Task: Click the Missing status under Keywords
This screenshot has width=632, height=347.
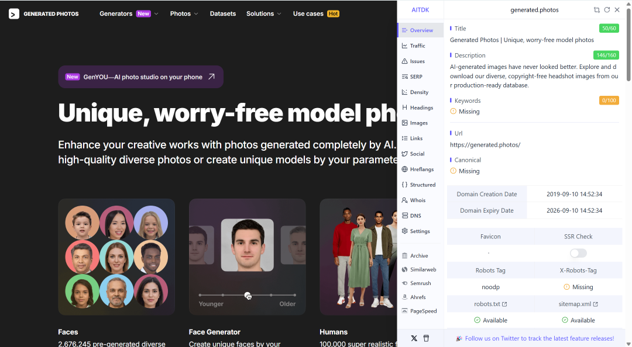Action: 465,112
